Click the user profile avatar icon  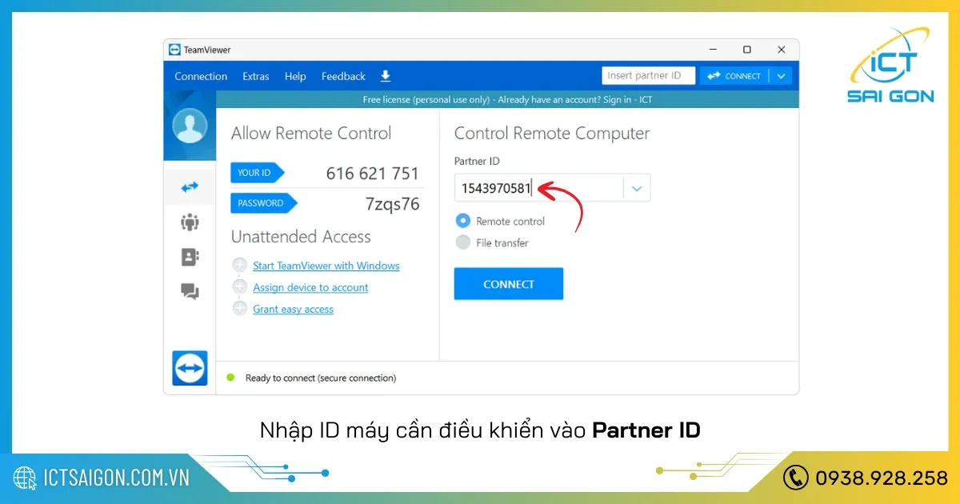tap(190, 126)
